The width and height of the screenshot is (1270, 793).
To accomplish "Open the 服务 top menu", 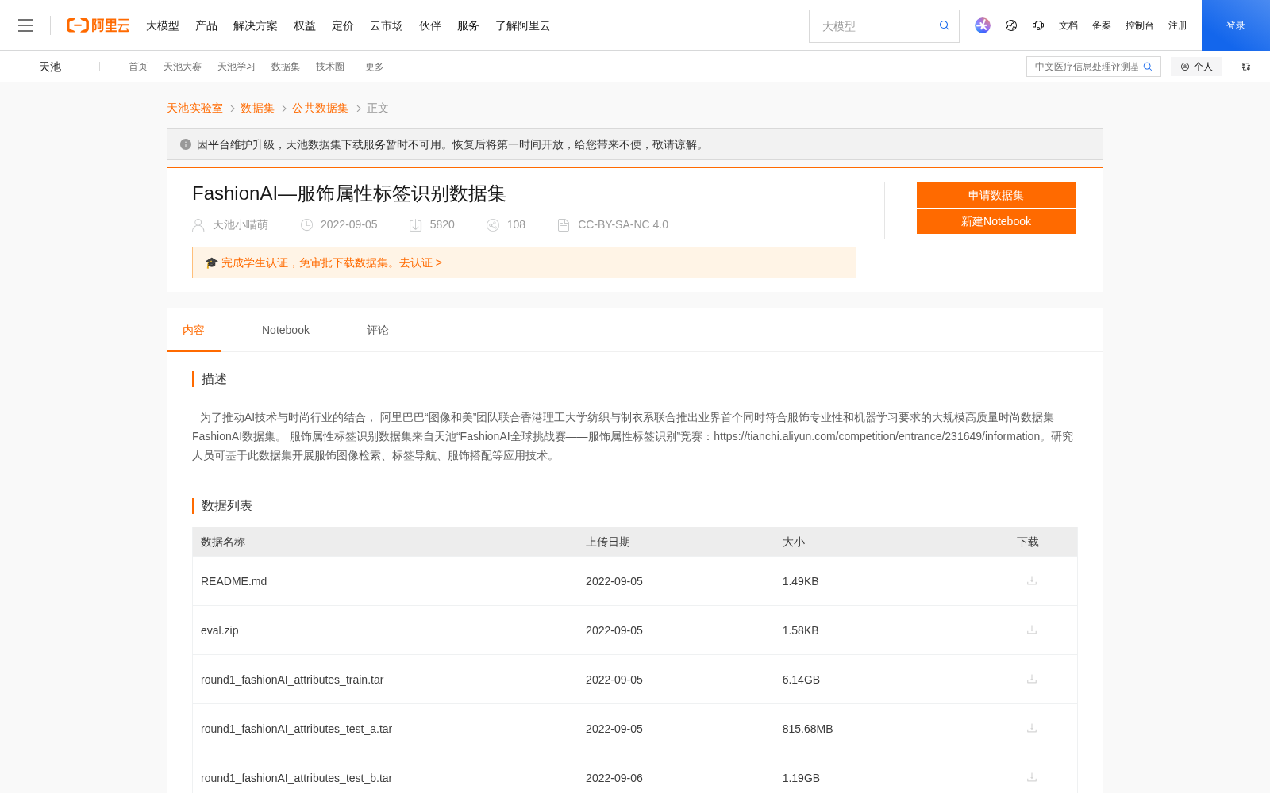I will point(468,25).
